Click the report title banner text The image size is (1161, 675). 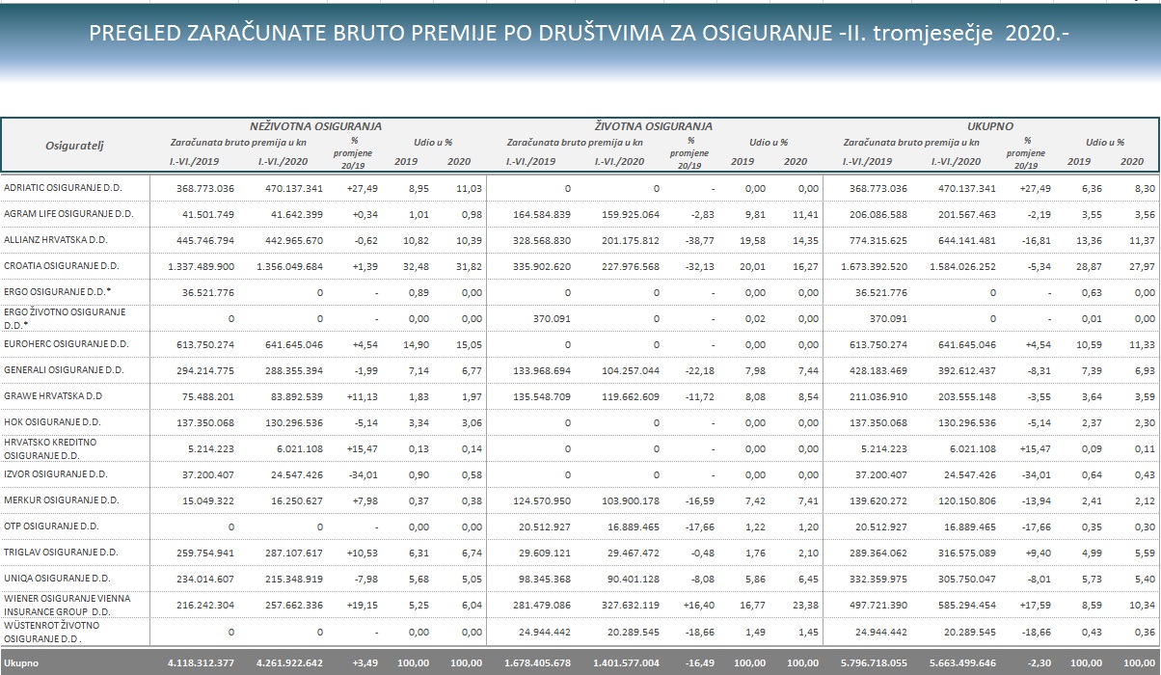pos(579,34)
